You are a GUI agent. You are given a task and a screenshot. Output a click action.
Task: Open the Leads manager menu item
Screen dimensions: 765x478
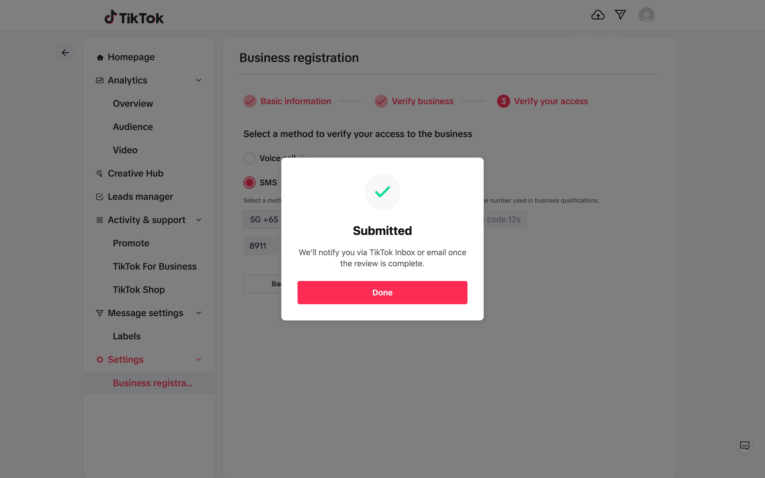[x=140, y=197]
